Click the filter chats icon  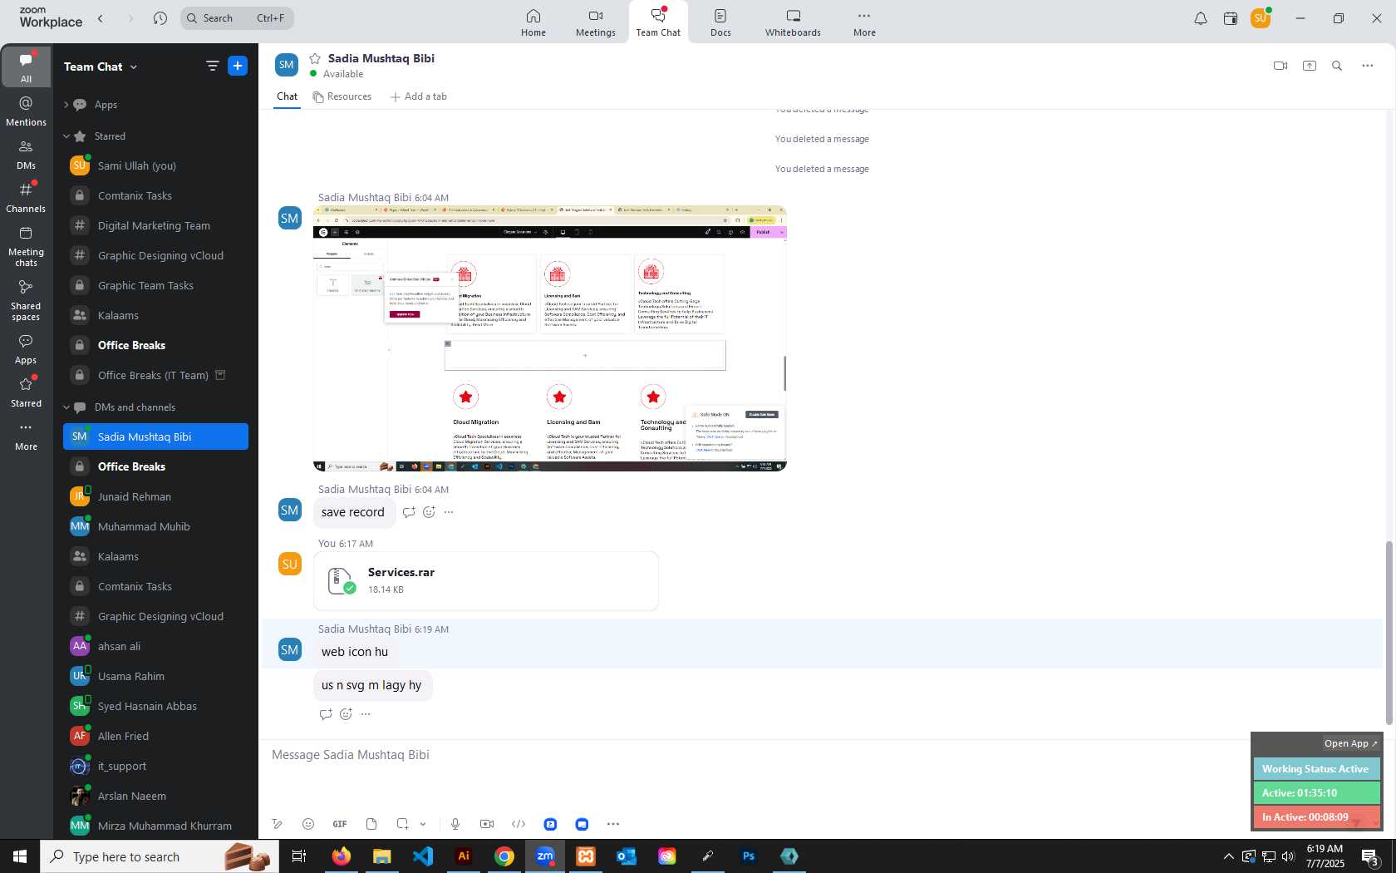click(212, 67)
